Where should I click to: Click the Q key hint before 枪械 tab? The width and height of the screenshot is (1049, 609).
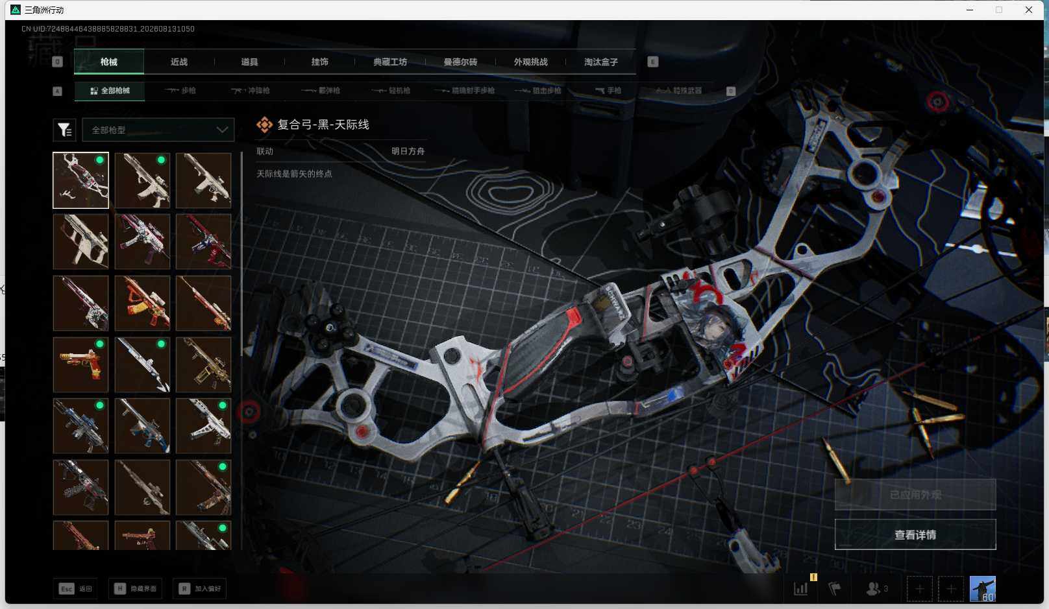pyautogui.click(x=58, y=62)
